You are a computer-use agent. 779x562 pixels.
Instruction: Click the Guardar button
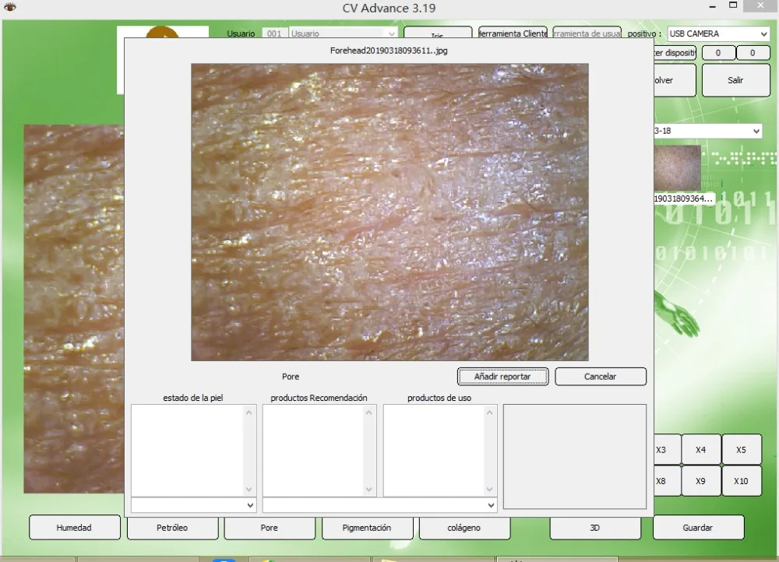698,527
